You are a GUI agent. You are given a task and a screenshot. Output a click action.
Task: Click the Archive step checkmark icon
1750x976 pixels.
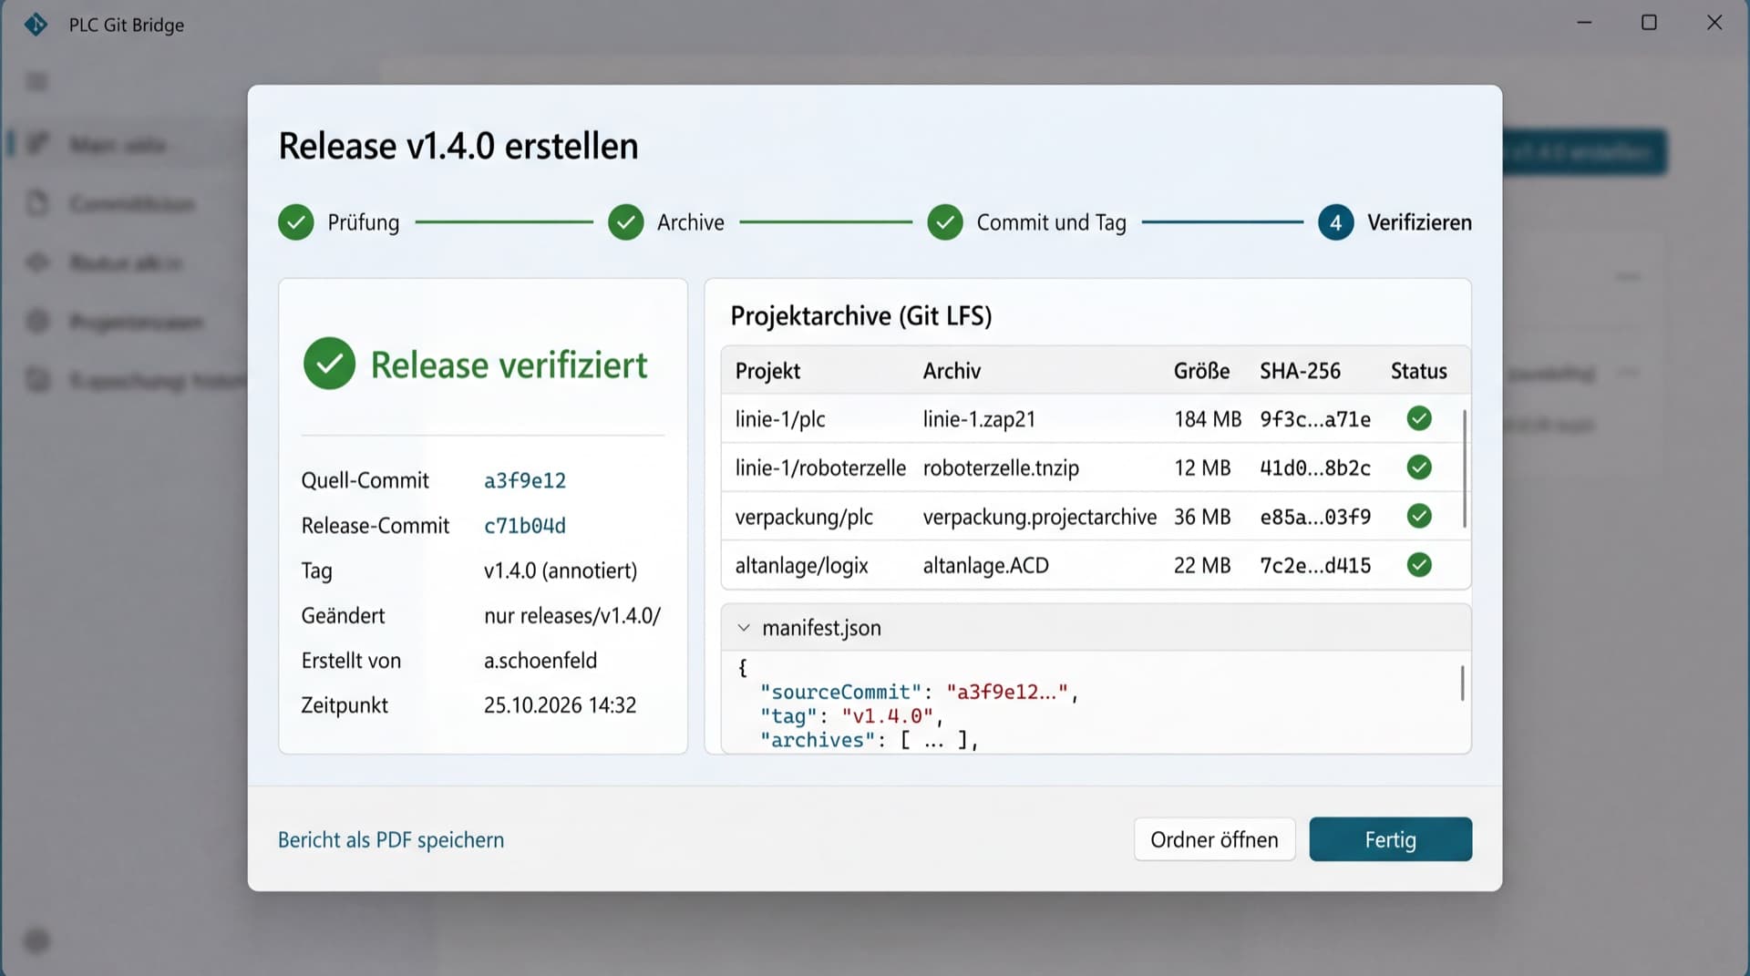[626, 222]
